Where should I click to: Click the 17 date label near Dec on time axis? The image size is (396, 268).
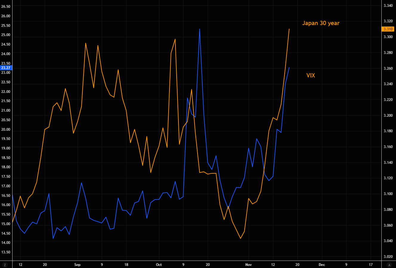click(x=371, y=265)
